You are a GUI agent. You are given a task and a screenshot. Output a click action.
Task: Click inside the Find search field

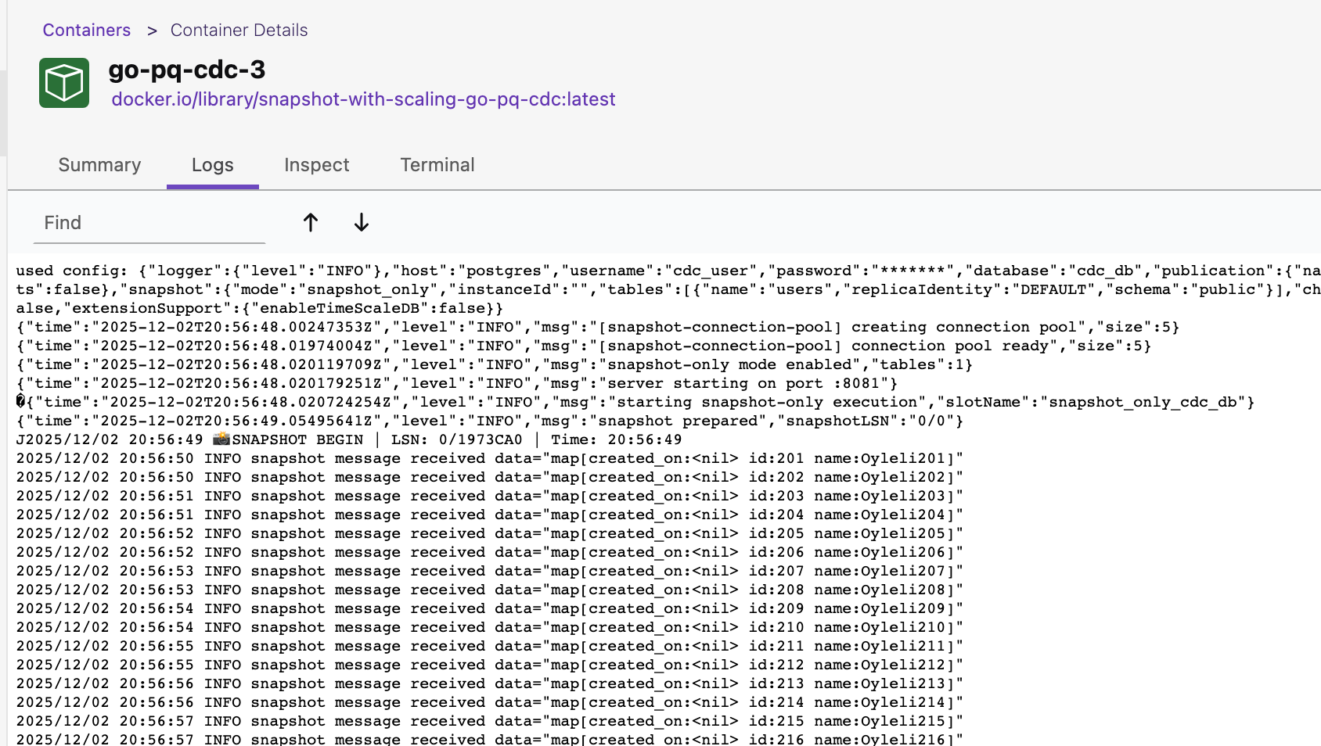[x=149, y=223]
